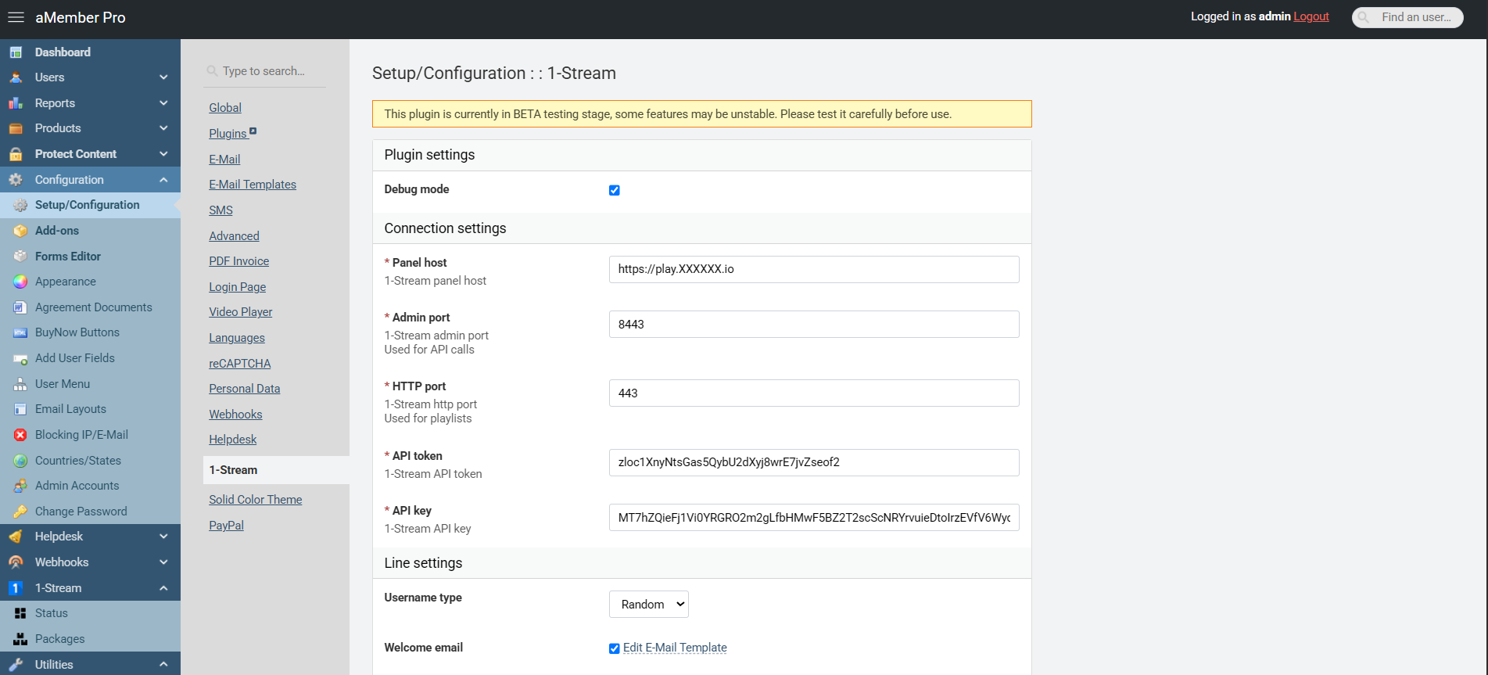
Task: Open the reCAPTCHA settings link
Action: pyautogui.click(x=240, y=364)
